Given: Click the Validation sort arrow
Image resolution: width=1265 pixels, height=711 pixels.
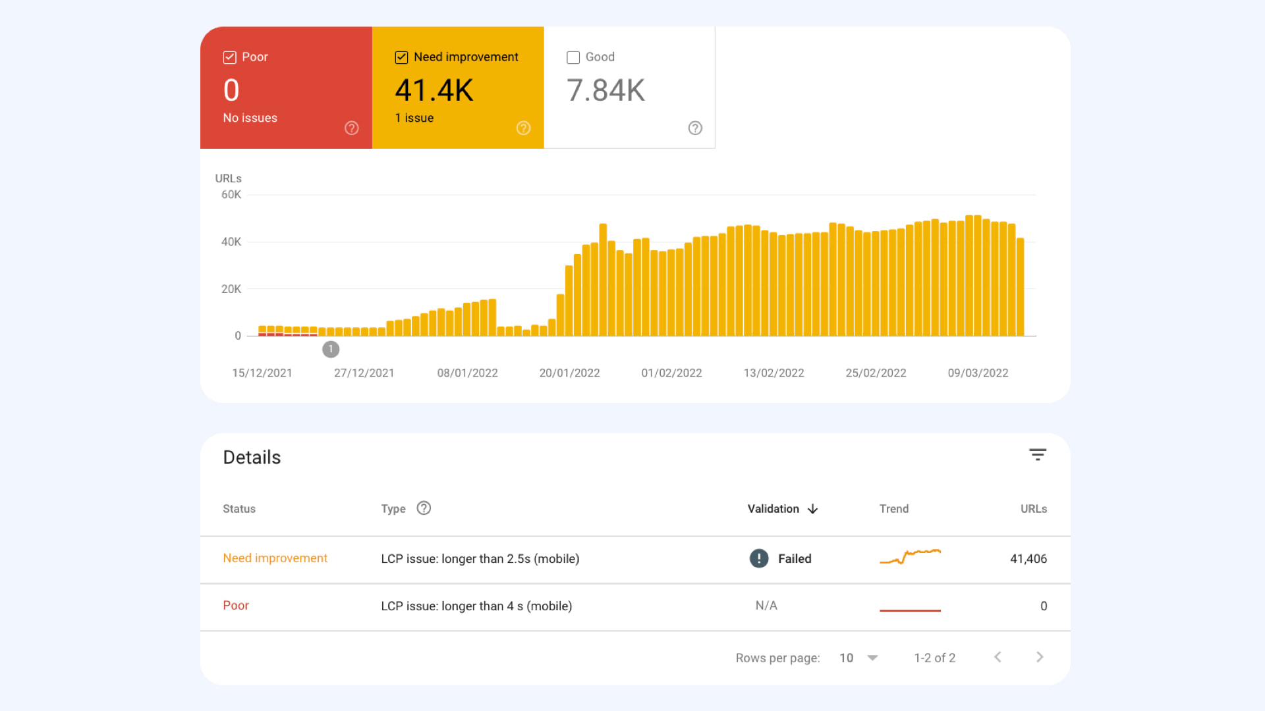Looking at the screenshot, I should [812, 508].
